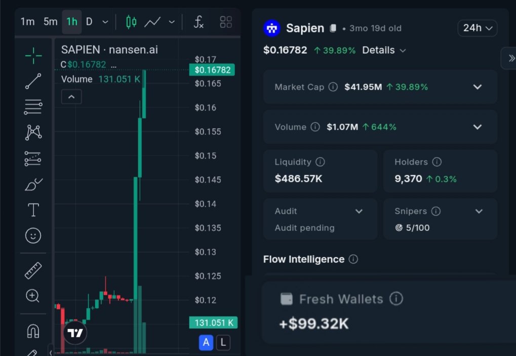Click the $0.16782 current price label
Viewport: 516px width, 356px height.
click(x=212, y=70)
